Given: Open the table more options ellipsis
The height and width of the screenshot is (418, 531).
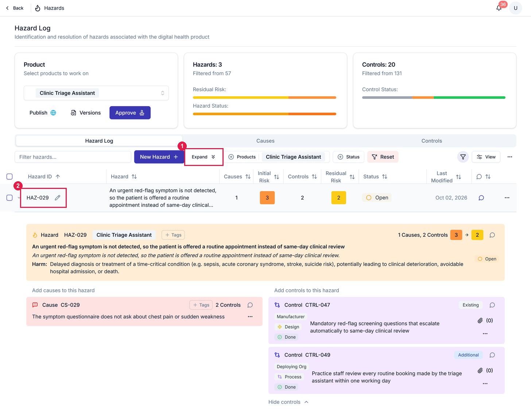Looking at the screenshot, I should (x=510, y=157).
